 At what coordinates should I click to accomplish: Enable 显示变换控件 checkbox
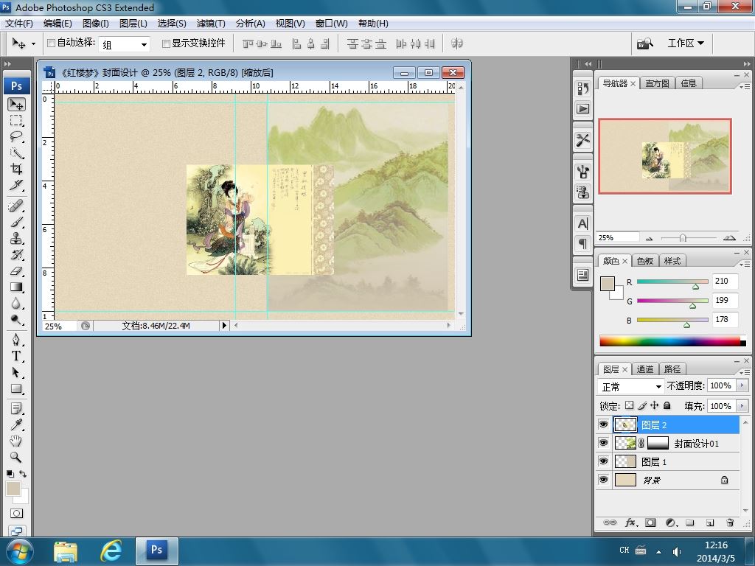(x=166, y=43)
